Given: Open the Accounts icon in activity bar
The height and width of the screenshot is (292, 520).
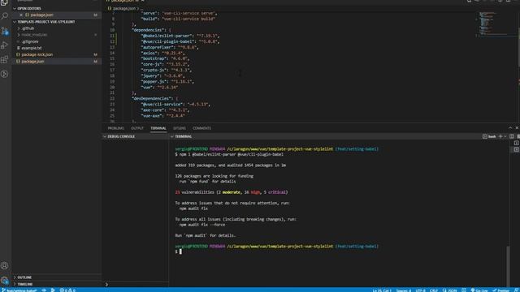Looking at the screenshot, I should pyautogui.click(x=5, y=265).
